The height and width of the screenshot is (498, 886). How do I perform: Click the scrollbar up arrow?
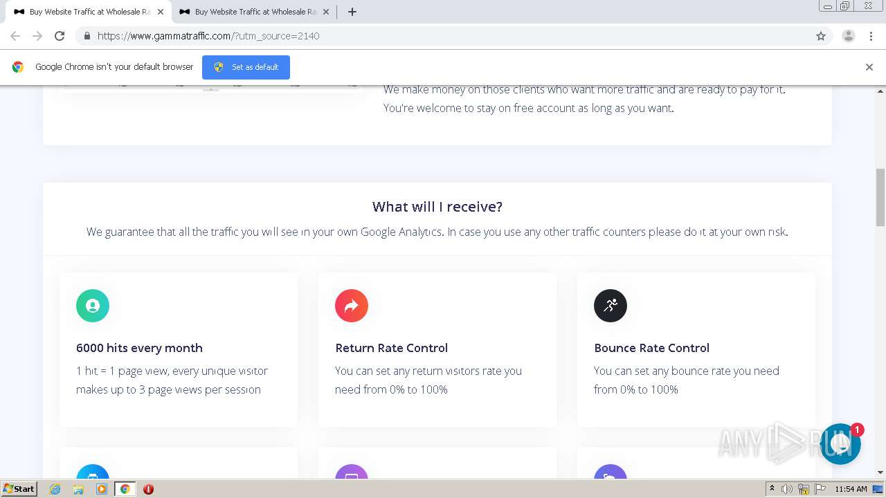click(880, 91)
